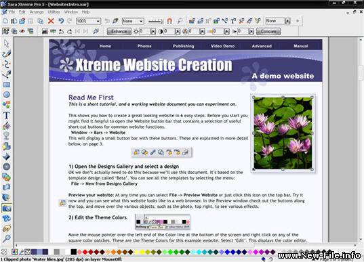Image resolution: width=364 pixels, height=262 pixels.
Task: Select the Quickshape tool
Action: 6,105
